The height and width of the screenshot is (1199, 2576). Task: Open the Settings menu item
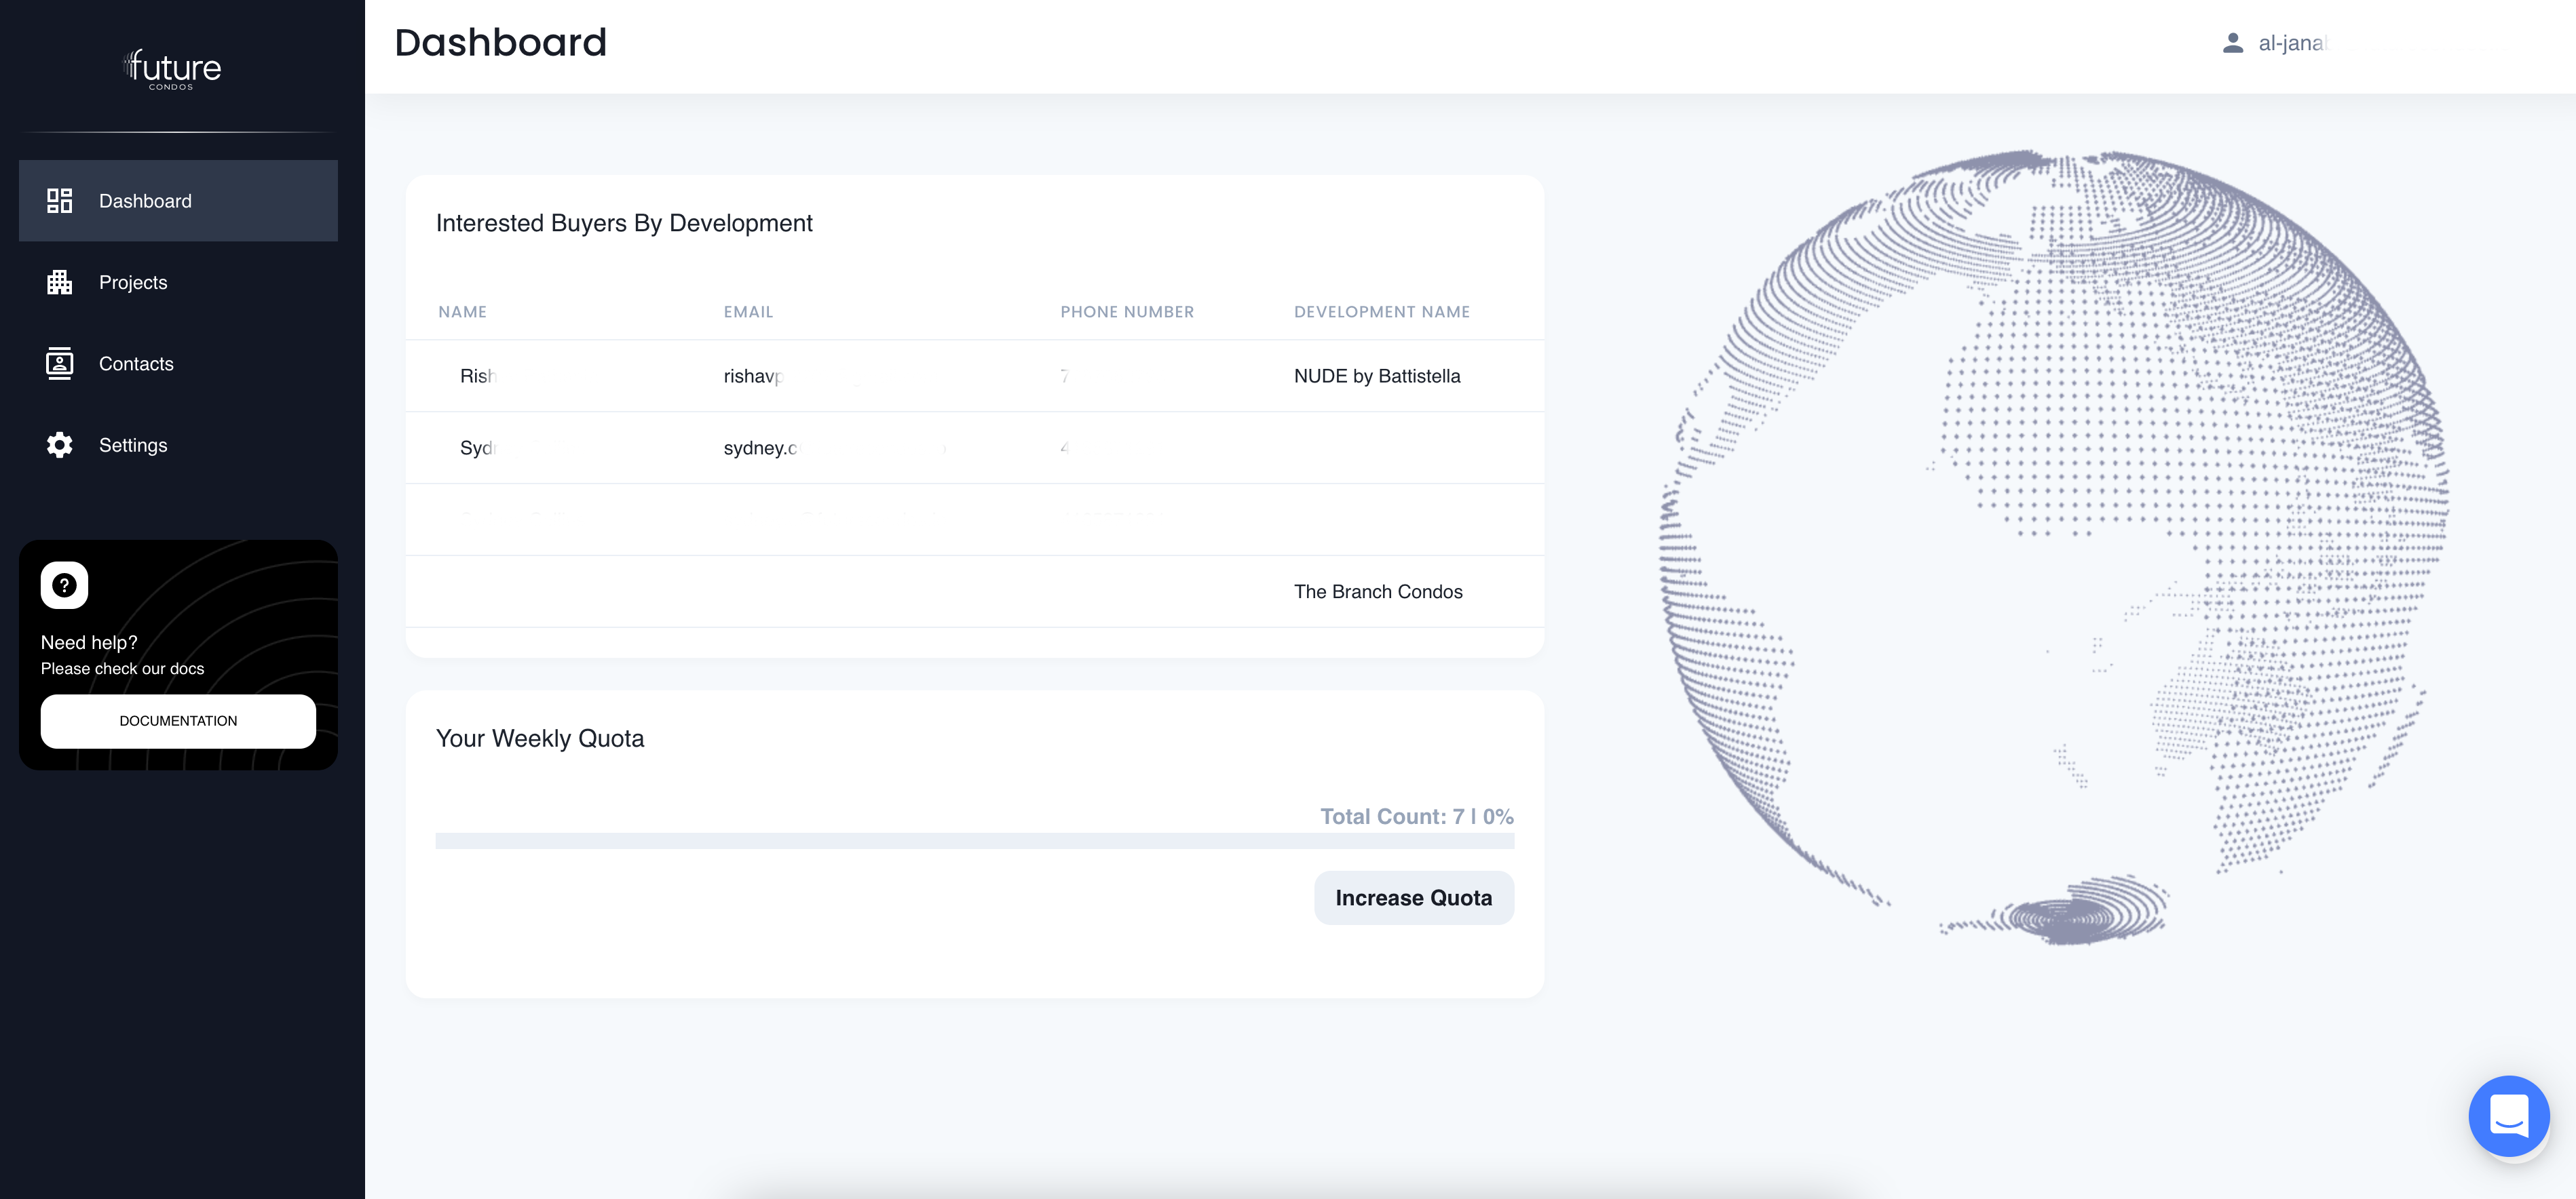pyautogui.click(x=133, y=446)
